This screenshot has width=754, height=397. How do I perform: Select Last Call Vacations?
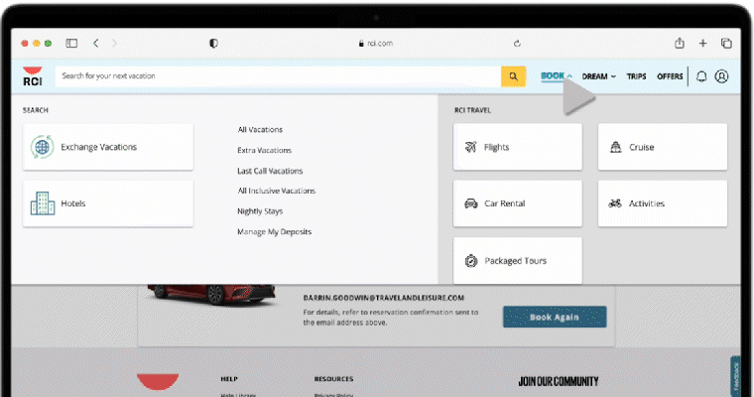[x=270, y=171]
